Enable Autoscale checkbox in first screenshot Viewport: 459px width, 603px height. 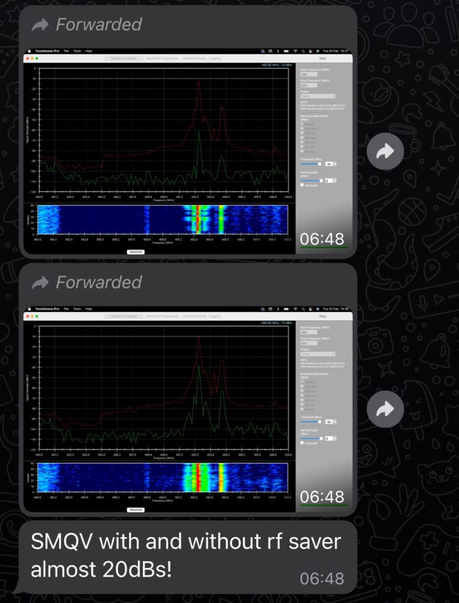coord(302,185)
